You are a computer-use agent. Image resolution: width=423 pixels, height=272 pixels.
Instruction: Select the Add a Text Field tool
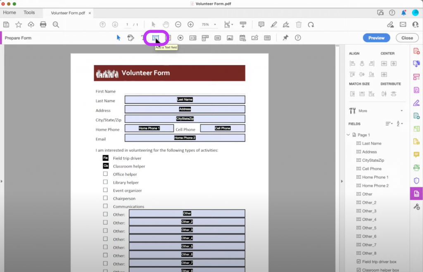(156, 38)
